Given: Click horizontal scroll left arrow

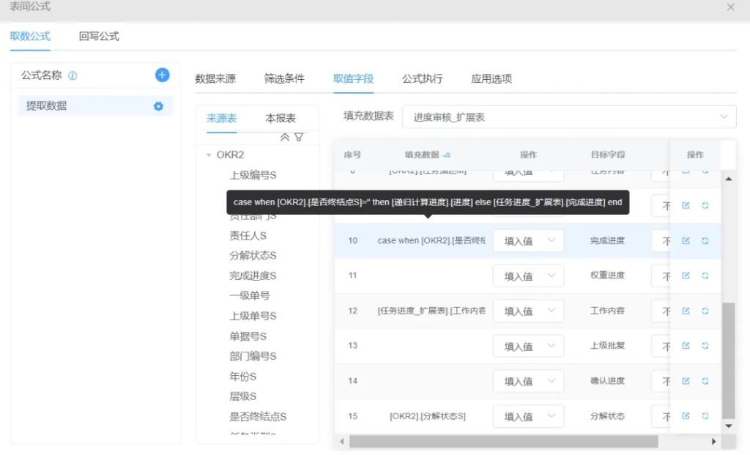Looking at the screenshot, I should click(341, 441).
